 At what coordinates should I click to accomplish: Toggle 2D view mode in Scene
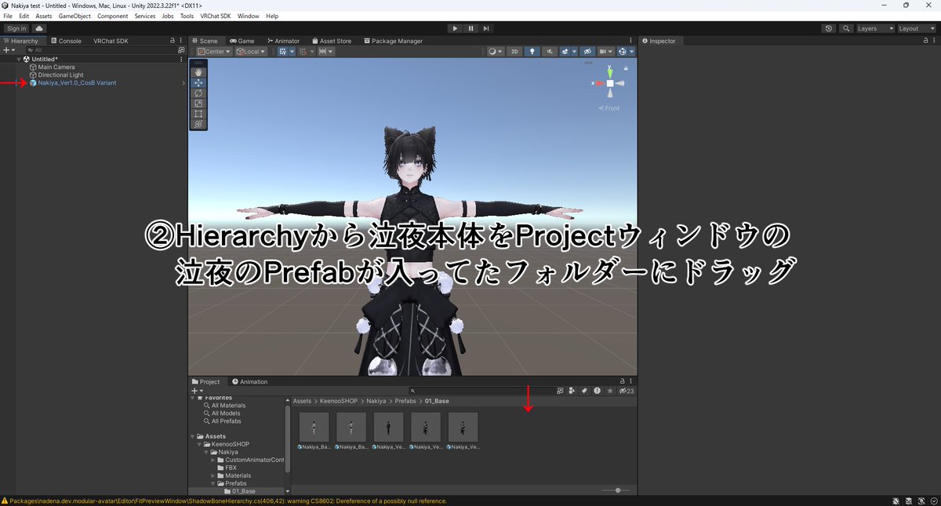pos(514,51)
